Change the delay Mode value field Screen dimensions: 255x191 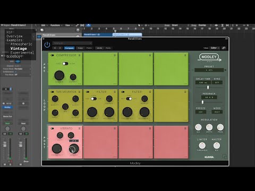tap(217, 112)
